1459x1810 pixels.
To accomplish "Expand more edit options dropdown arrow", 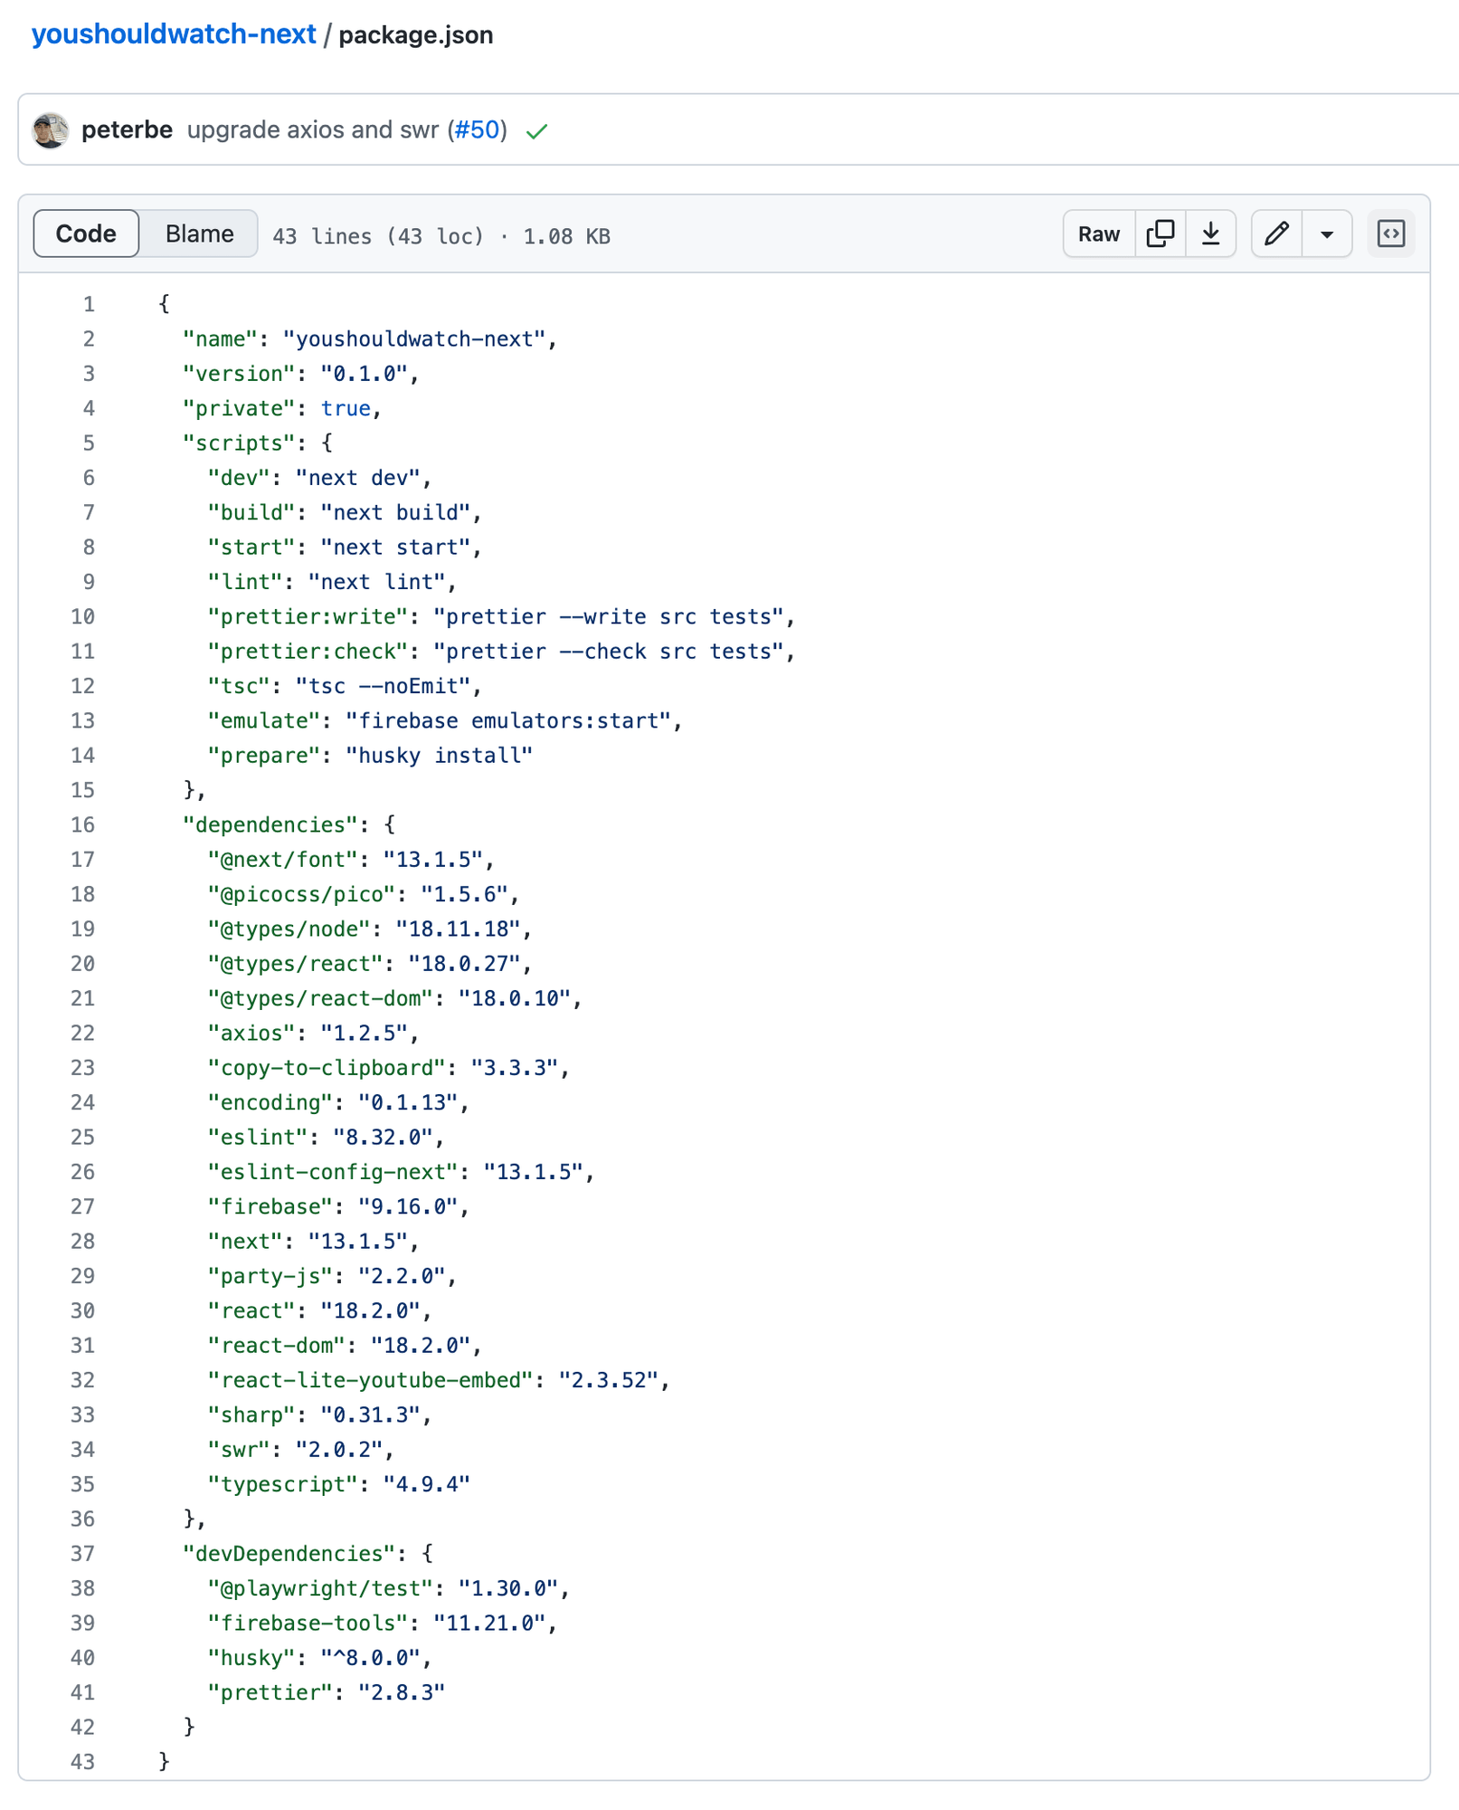I will click(x=1326, y=234).
